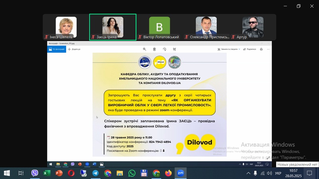
Task: Open the floppy-disk app on the taskbar
Action: coord(144,173)
